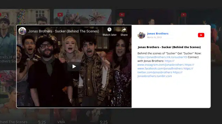
Task: Click YouTube badge on fourth background thumbnail
Action: [x=183, y=14]
